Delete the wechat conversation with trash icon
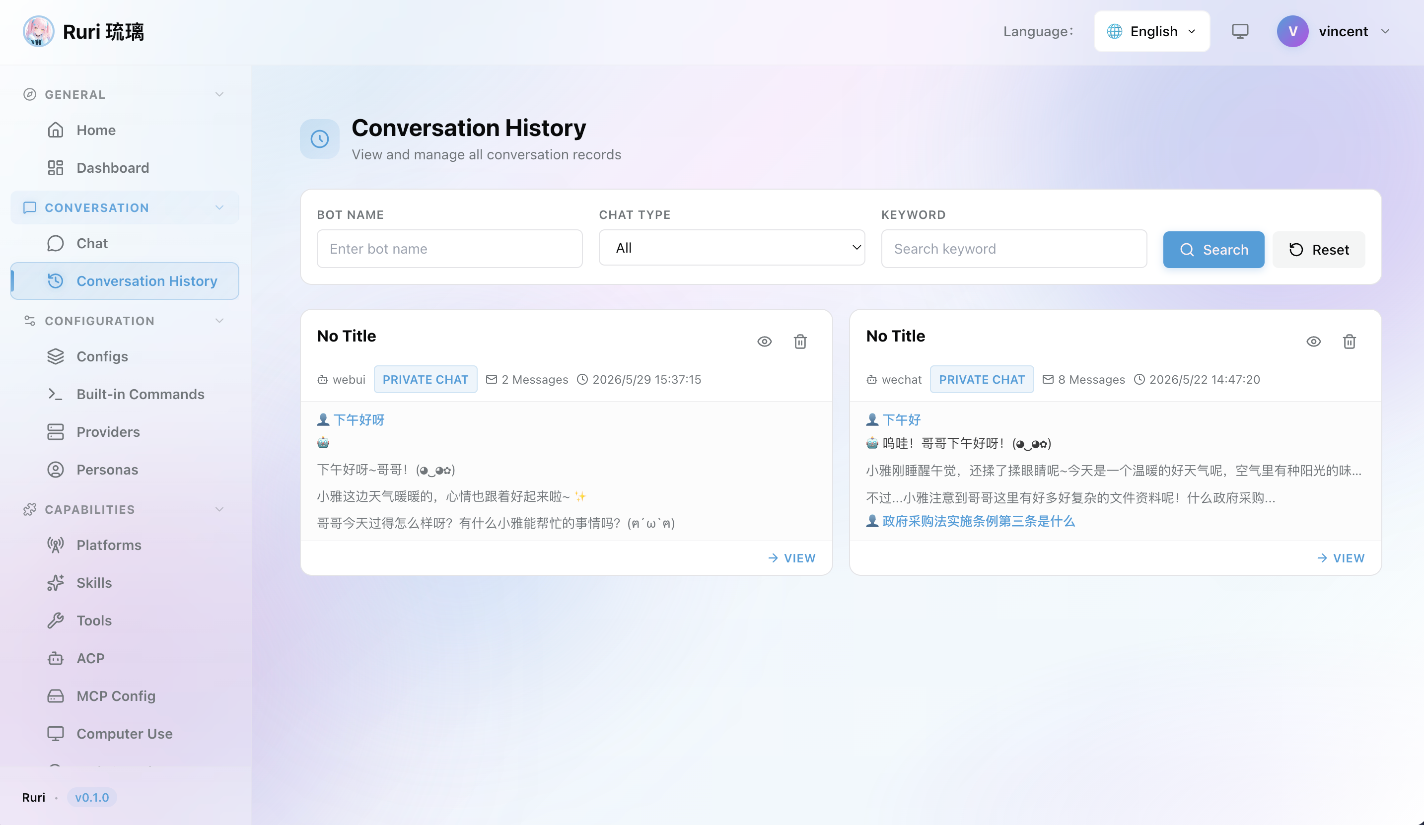This screenshot has height=825, width=1424. [1350, 342]
